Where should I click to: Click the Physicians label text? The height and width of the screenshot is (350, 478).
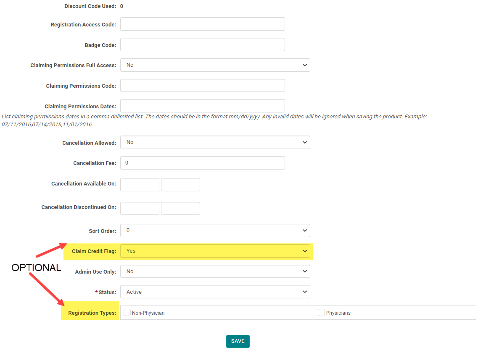point(338,313)
